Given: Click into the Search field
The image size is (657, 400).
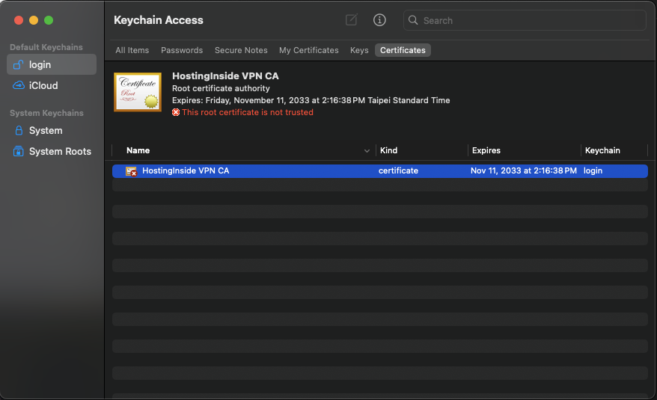Looking at the screenshot, I should coord(525,20).
